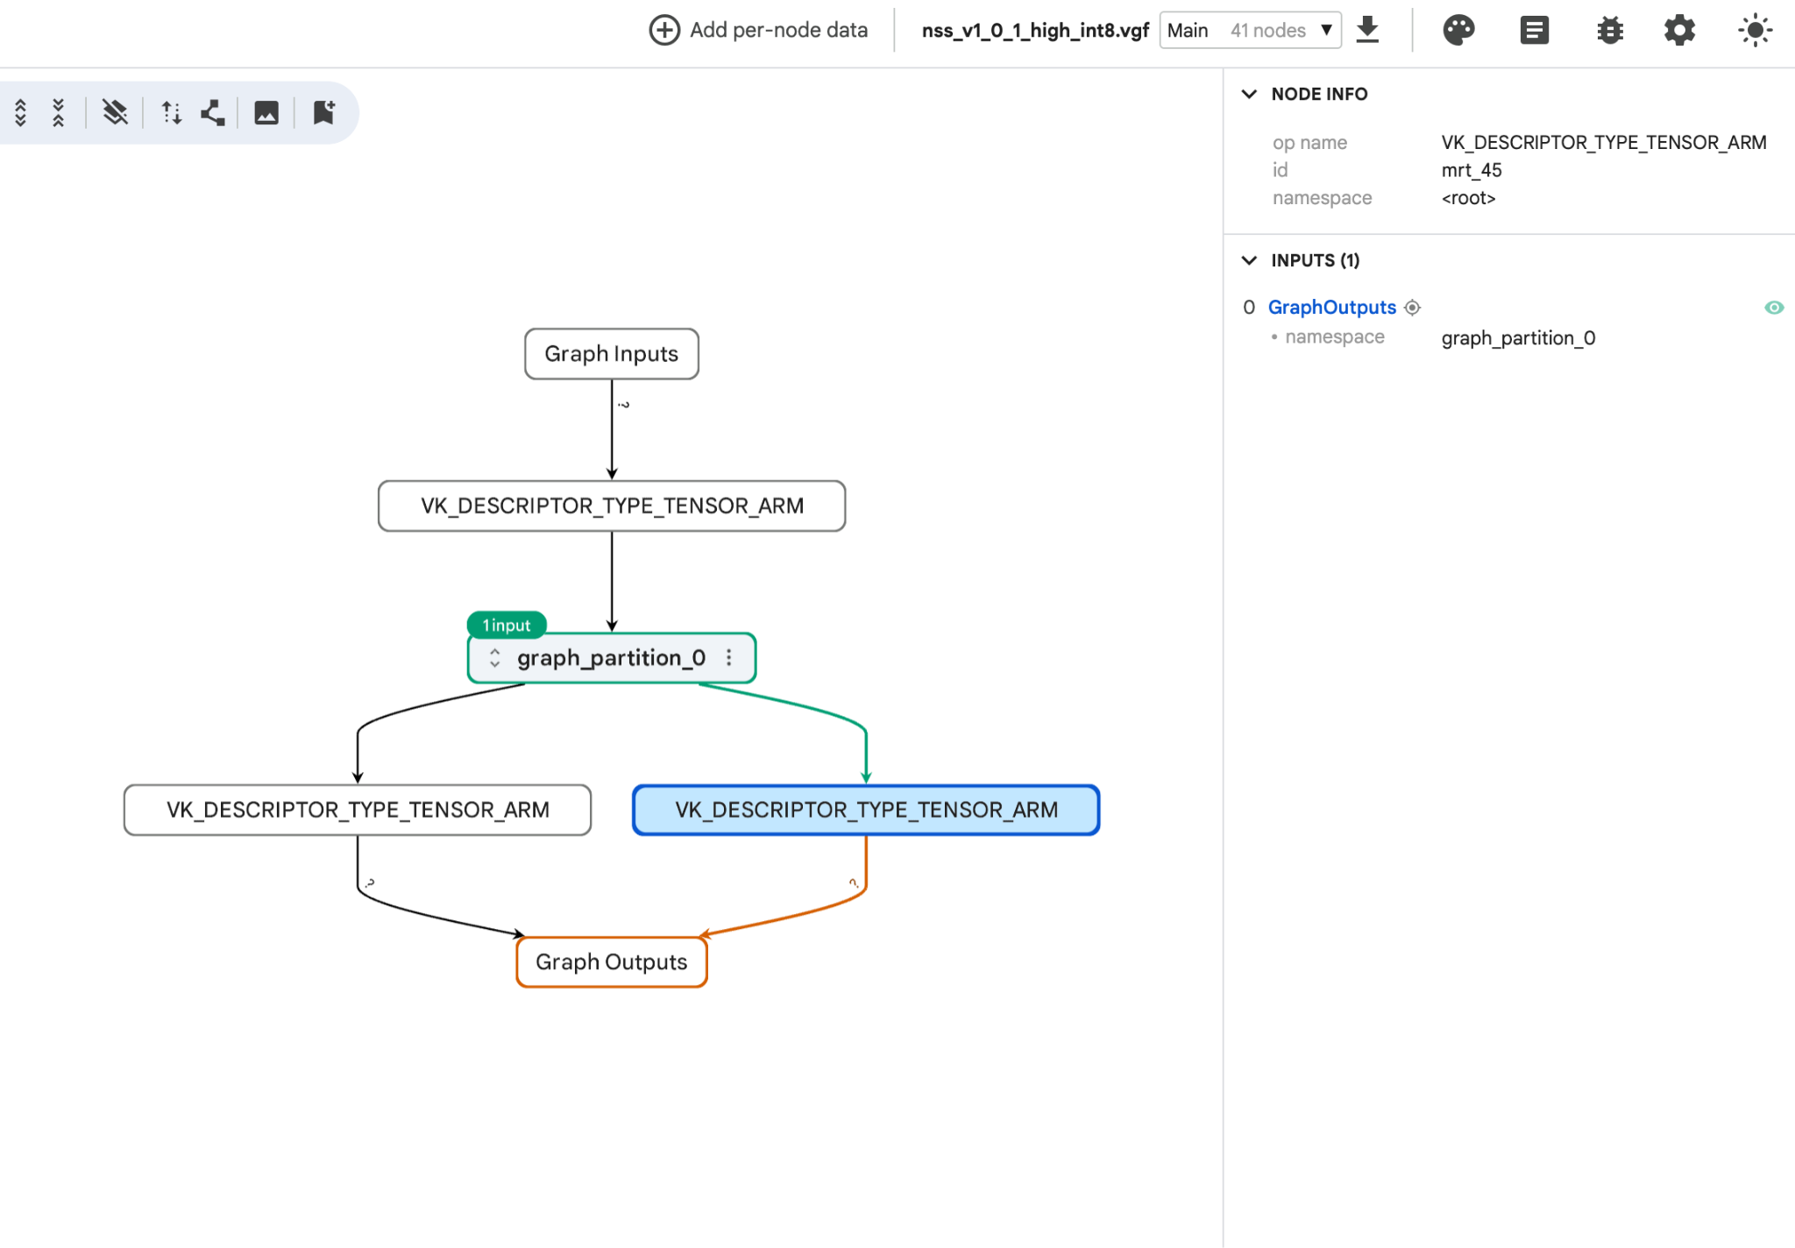The image size is (1795, 1248).
Task: Open the bug report icon
Action: coord(1609,31)
